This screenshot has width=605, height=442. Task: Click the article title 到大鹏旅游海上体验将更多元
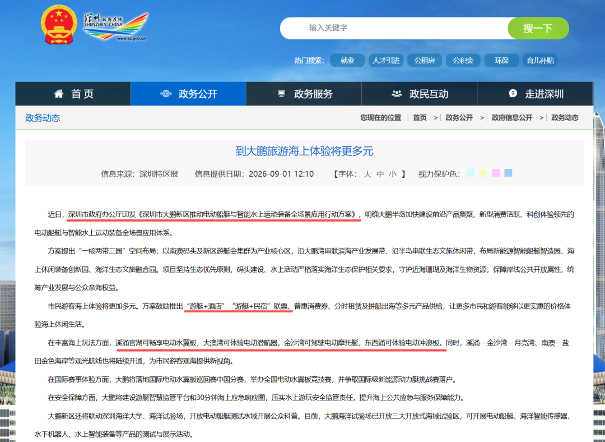[304, 151]
